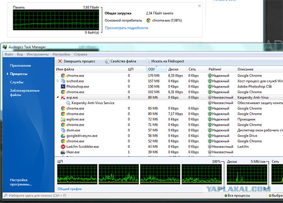Click chrome.exe icon in memory panel above
Image resolution: width=283 pixels, height=203 pixels.
tap(149, 20)
